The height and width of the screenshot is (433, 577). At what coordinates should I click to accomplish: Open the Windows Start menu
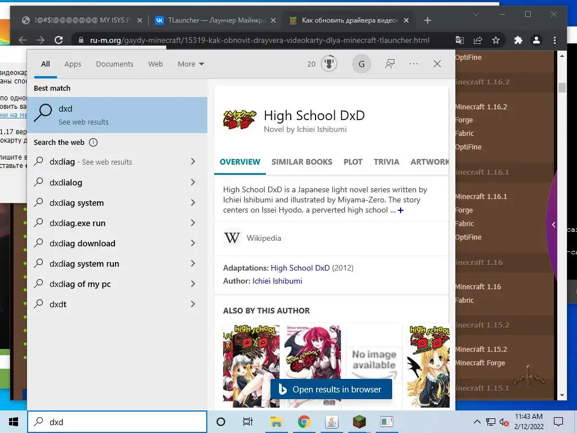14,422
